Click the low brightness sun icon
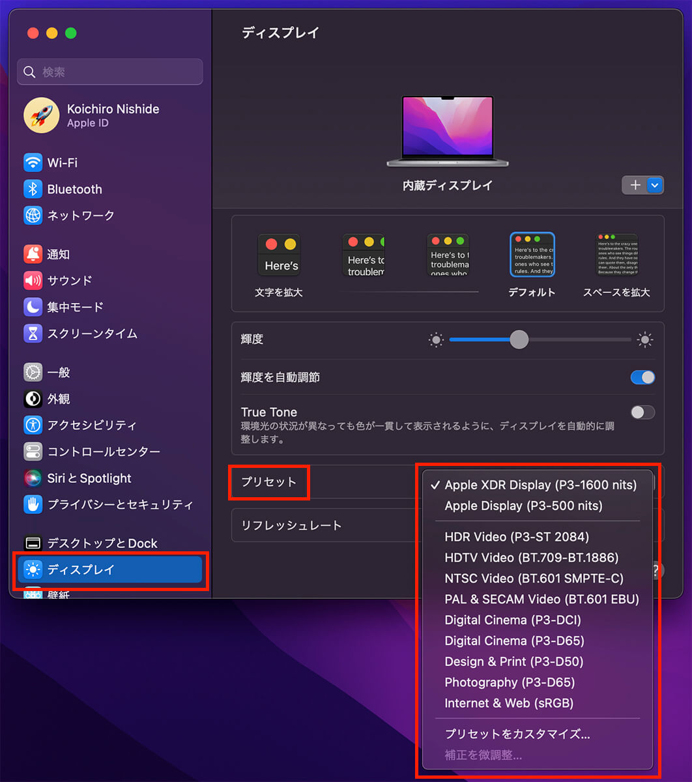 [x=436, y=340]
